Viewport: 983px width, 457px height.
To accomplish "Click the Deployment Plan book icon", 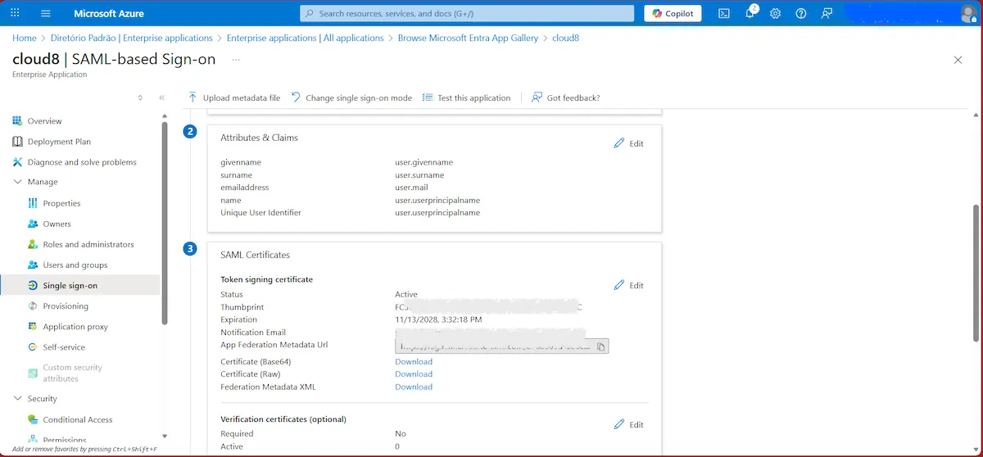I will tap(17, 141).
